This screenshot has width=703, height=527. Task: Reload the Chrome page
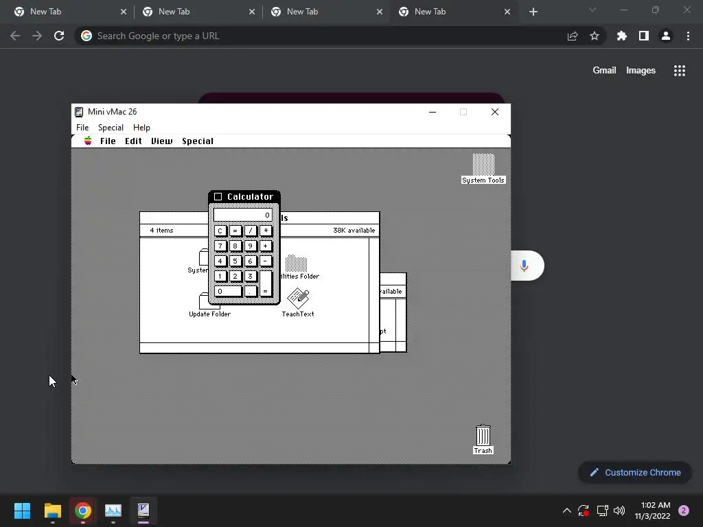59,36
